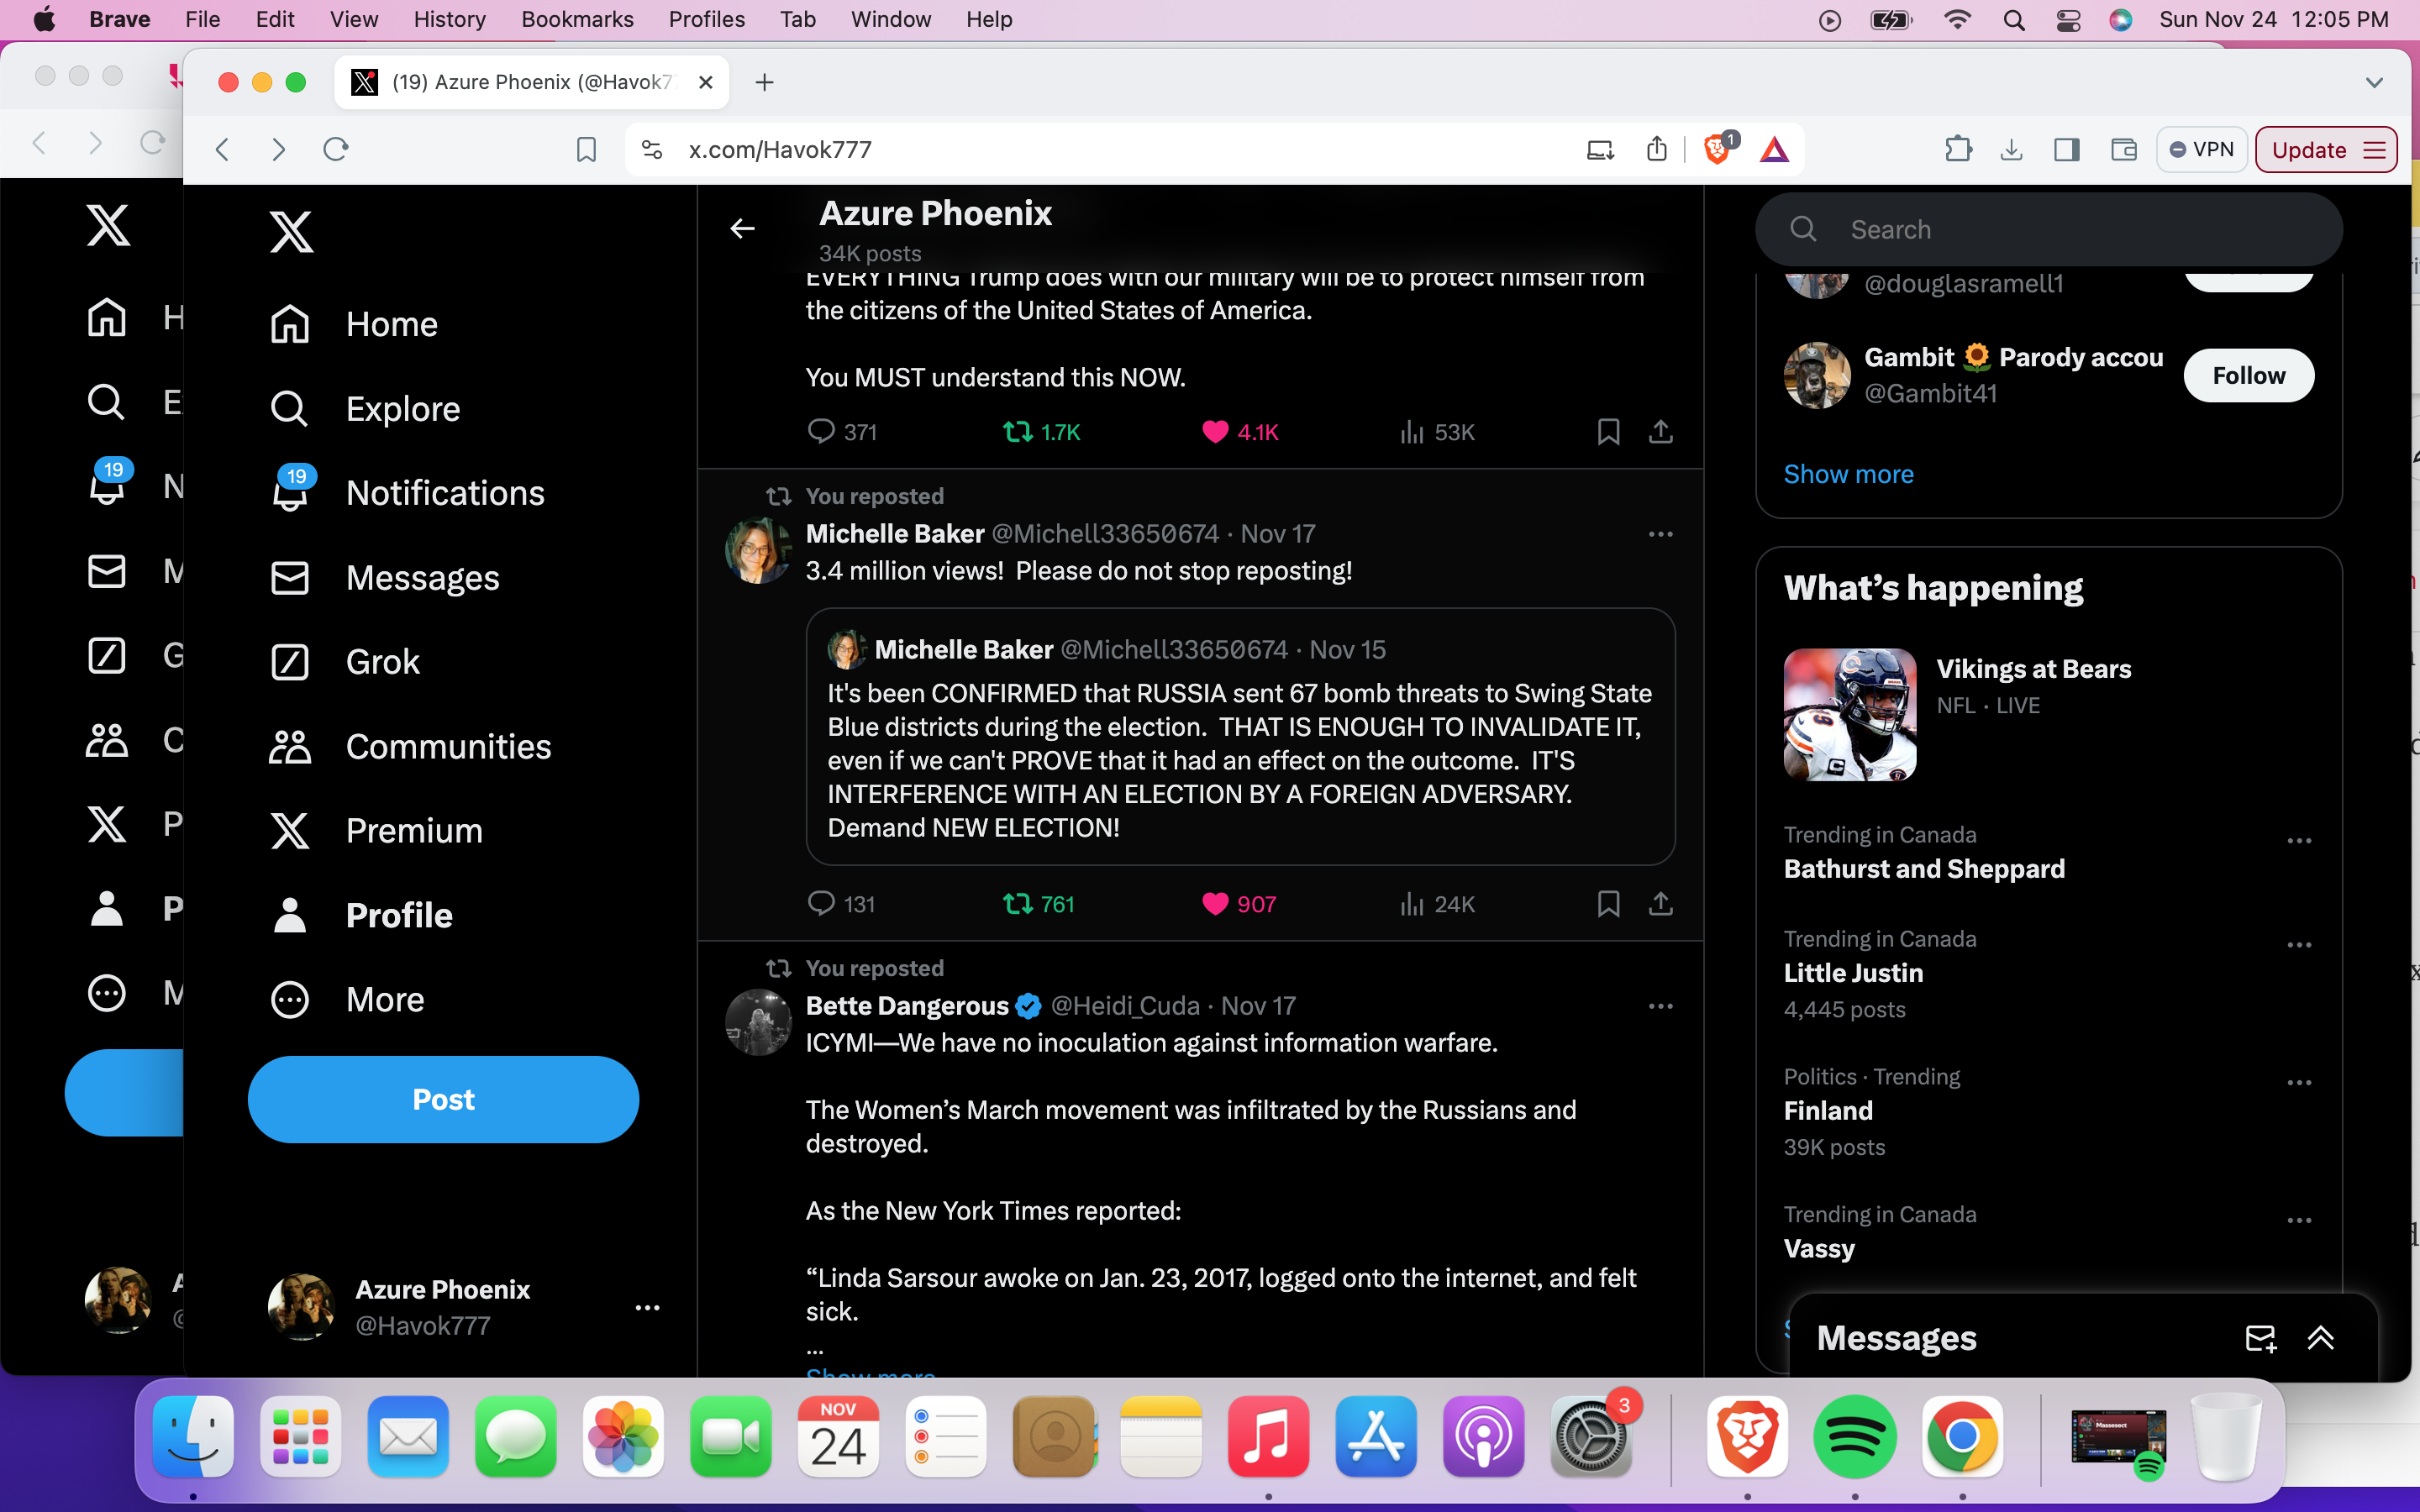Screen dimensions: 2420x1512
Task: Open Home in X sidebar
Action: tap(354, 324)
